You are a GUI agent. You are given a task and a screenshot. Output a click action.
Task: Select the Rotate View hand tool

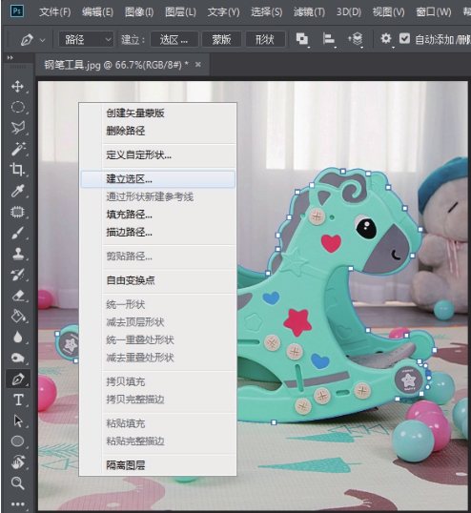tap(18, 462)
